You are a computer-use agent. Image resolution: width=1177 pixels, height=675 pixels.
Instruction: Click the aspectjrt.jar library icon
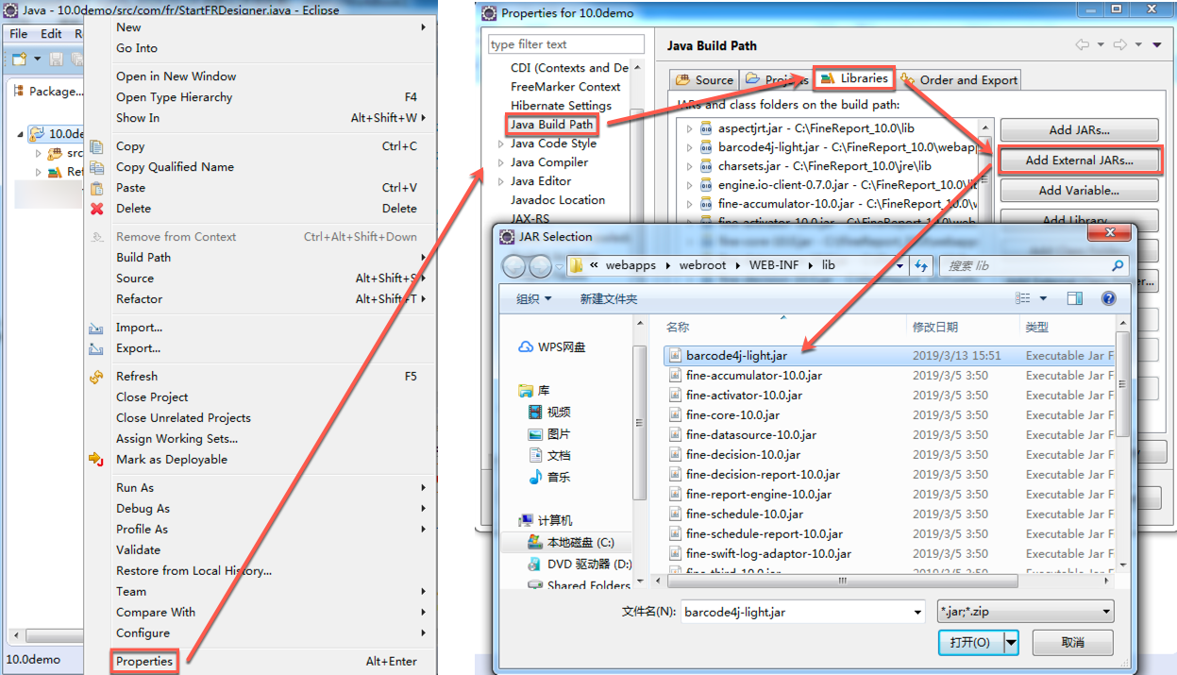(706, 129)
